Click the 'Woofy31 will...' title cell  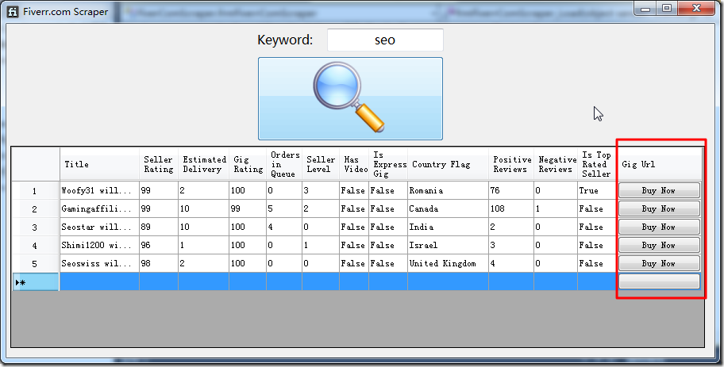(99, 190)
